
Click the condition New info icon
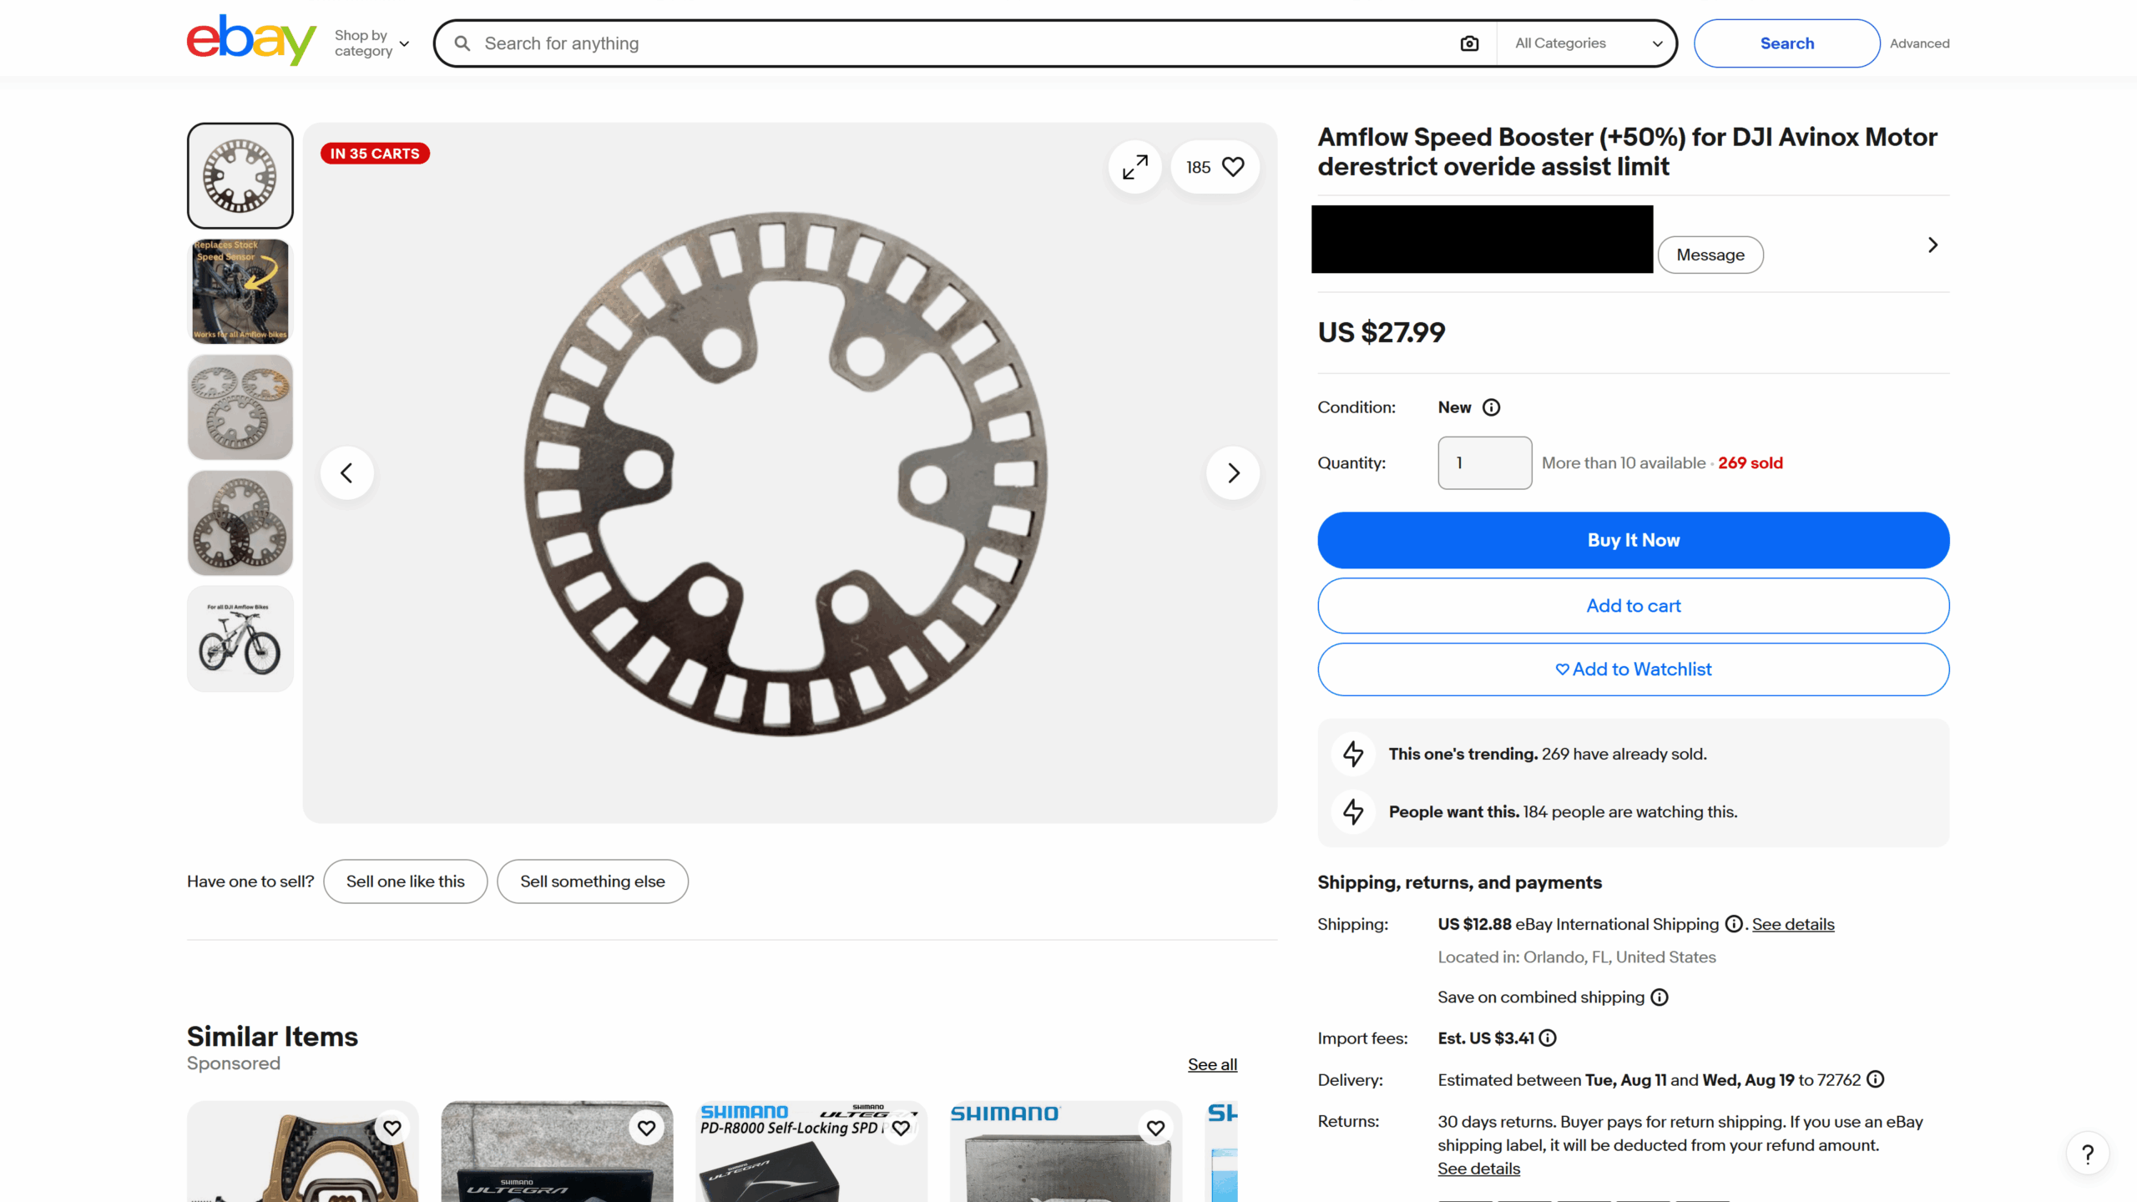(1491, 407)
